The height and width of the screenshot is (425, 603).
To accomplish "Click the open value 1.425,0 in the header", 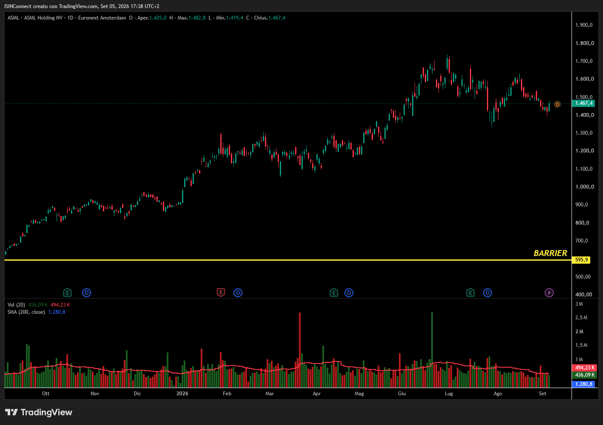I will tap(158, 18).
